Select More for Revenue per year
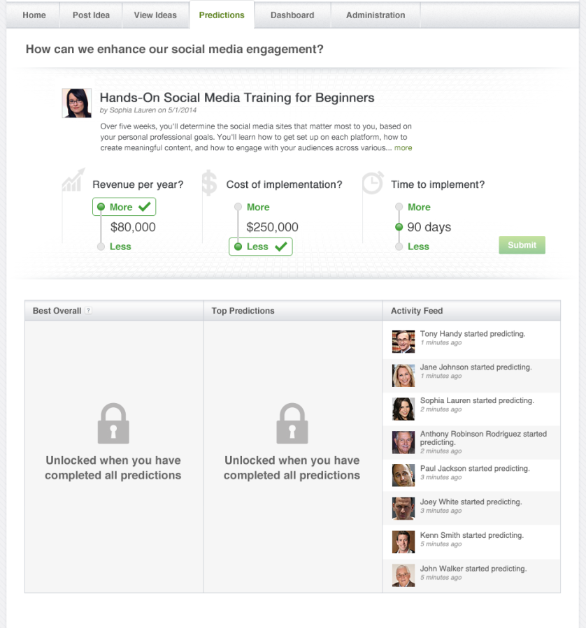Viewport: 586px width, 628px height. pyautogui.click(x=121, y=207)
